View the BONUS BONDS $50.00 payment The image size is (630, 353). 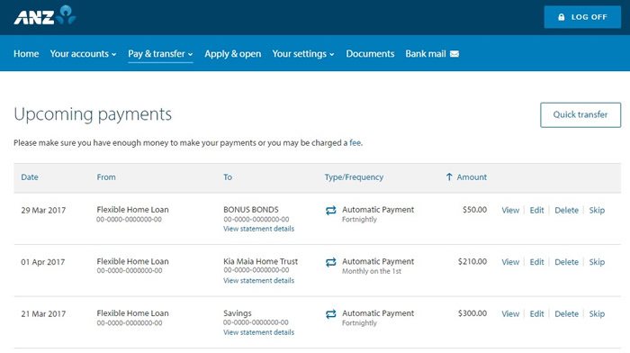coord(510,211)
